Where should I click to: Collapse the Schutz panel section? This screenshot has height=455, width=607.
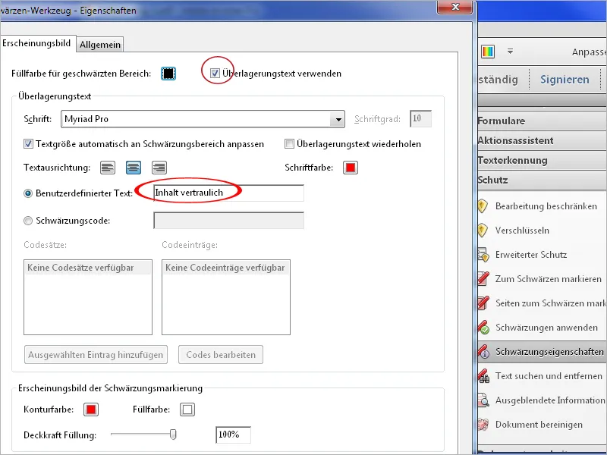[x=542, y=180]
